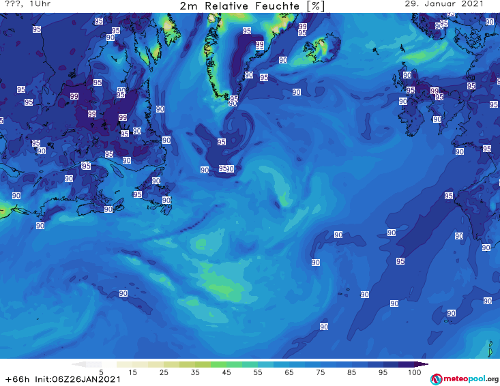Click the "25" tick on the color scale

click(164, 372)
